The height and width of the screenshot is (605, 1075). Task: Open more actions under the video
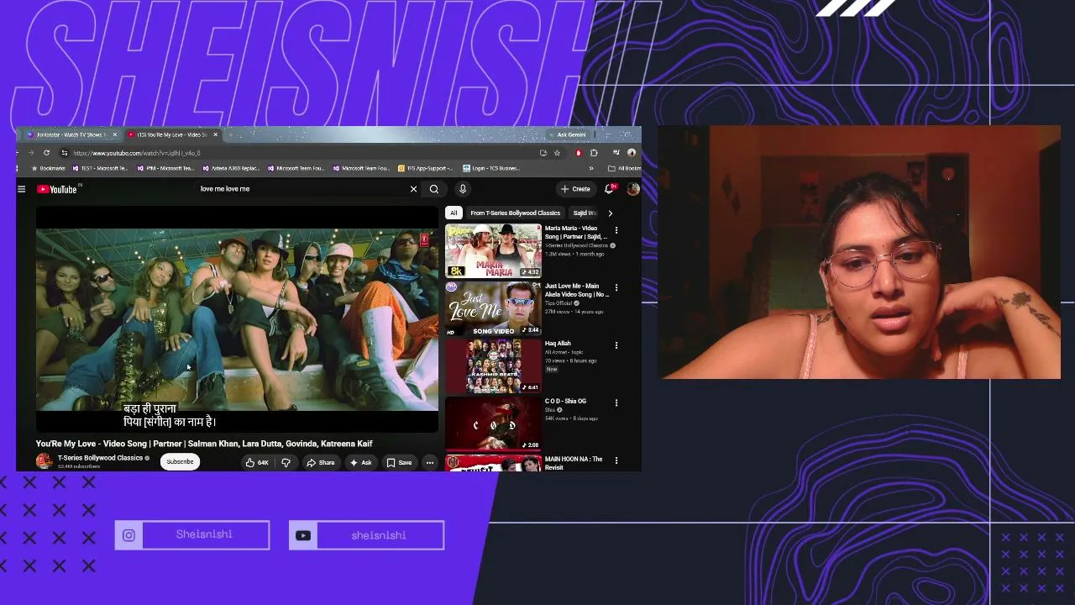pos(429,462)
